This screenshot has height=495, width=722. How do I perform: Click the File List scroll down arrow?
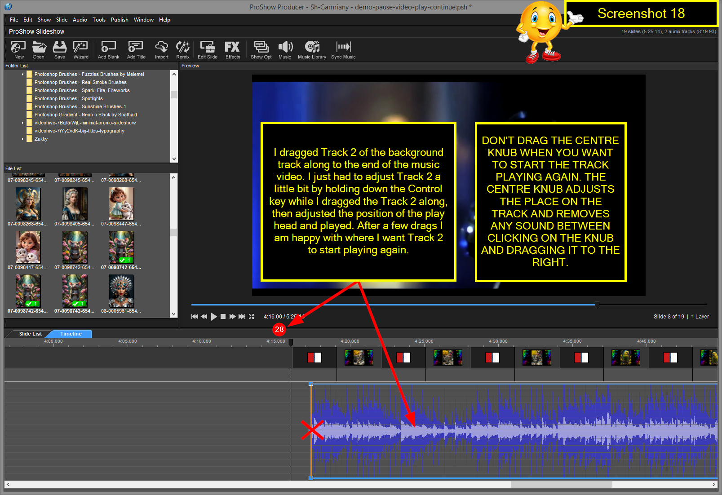coord(174,314)
